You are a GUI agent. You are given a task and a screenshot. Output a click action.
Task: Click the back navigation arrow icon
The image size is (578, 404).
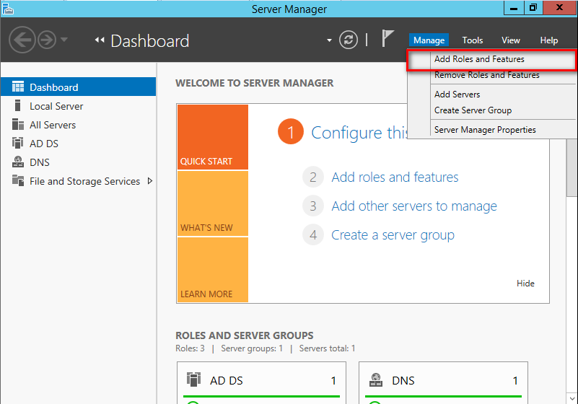[22, 40]
